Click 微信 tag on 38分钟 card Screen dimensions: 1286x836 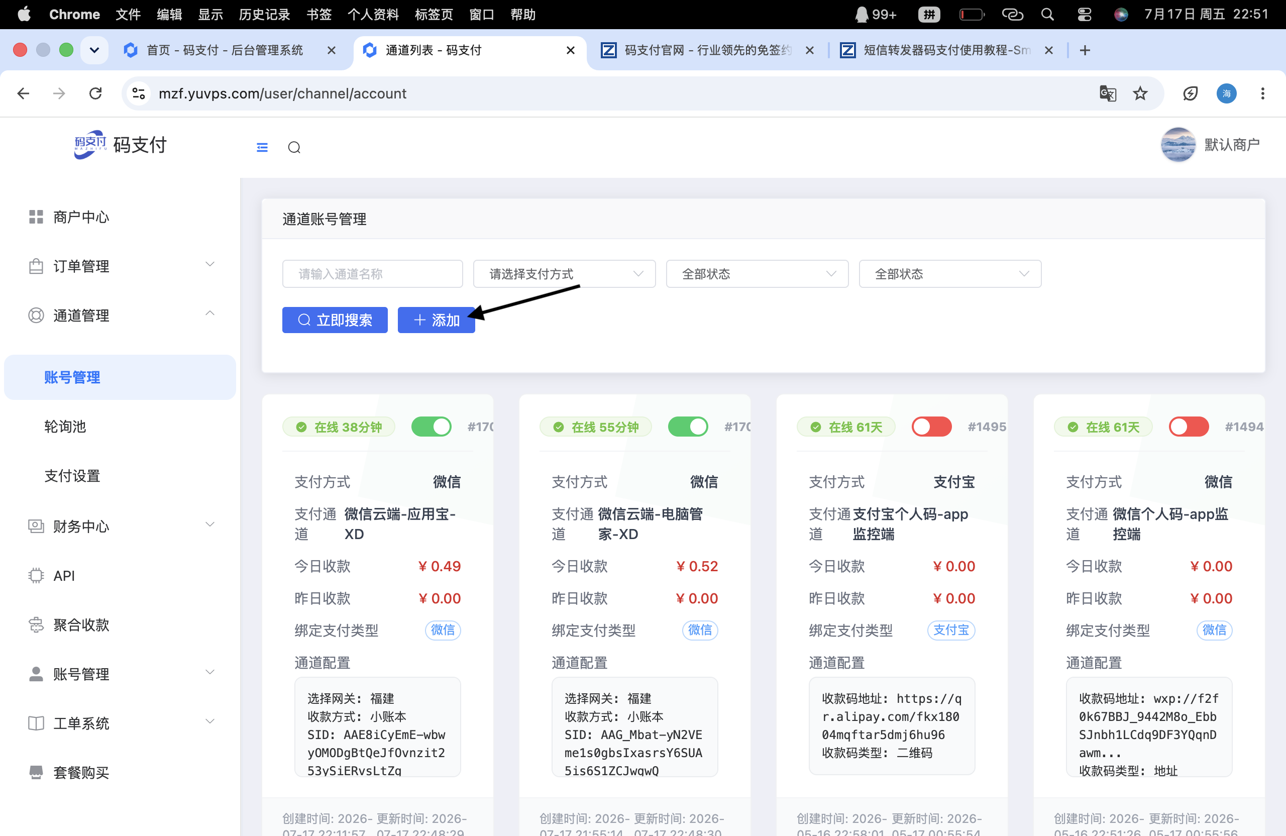(443, 630)
